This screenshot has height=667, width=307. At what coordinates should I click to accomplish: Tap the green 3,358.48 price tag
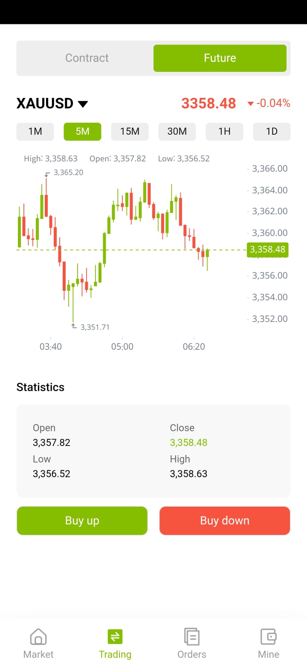pos(268,249)
